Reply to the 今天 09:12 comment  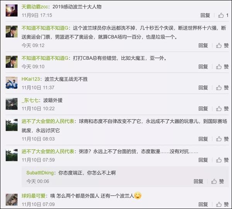pyautogui.click(x=203, y=46)
